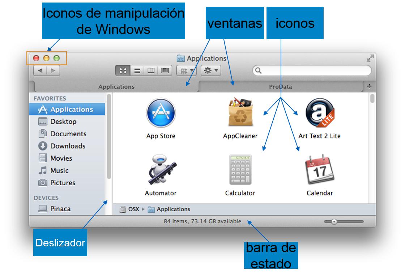Switch to icon view in toolbar
Viewport: 405px width, 280px height.
click(x=123, y=70)
